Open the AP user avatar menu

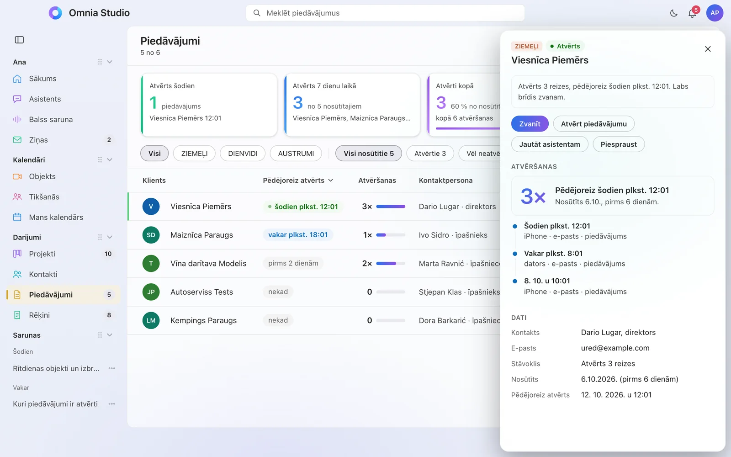point(715,13)
